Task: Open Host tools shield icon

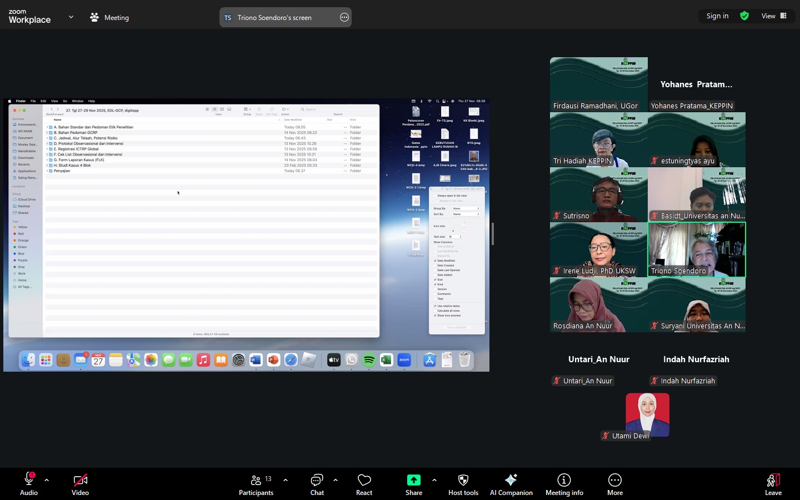Action: coord(463,480)
